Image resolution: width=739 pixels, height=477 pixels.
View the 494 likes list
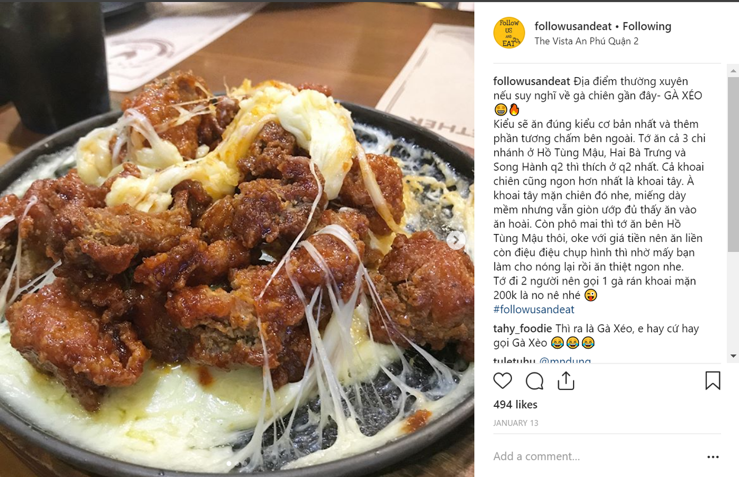[515, 405]
